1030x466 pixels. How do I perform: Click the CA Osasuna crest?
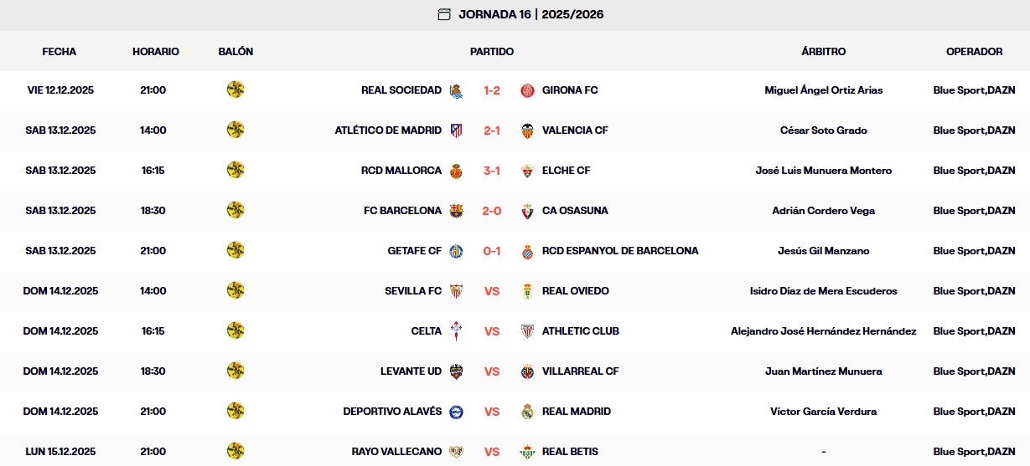click(x=527, y=211)
